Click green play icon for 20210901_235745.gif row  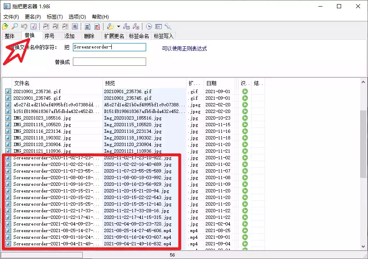[245, 98]
